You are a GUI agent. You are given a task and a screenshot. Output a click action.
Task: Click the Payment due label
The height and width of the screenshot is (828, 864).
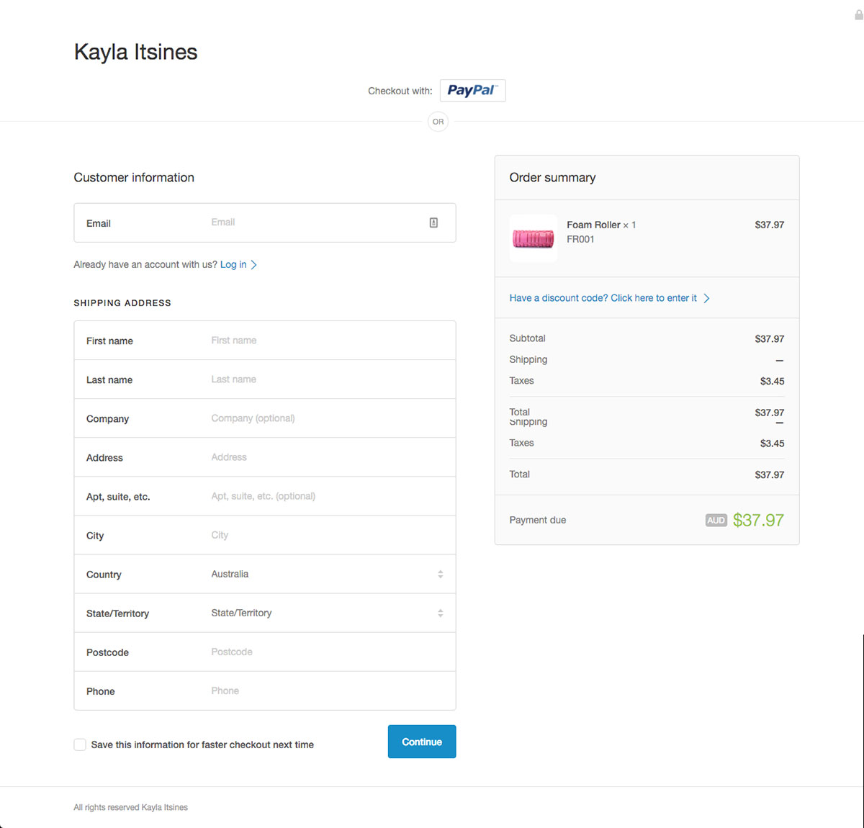[538, 521]
